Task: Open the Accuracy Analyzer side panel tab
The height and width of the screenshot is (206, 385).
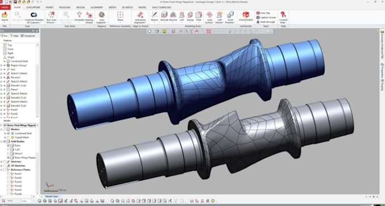Action: [382, 45]
